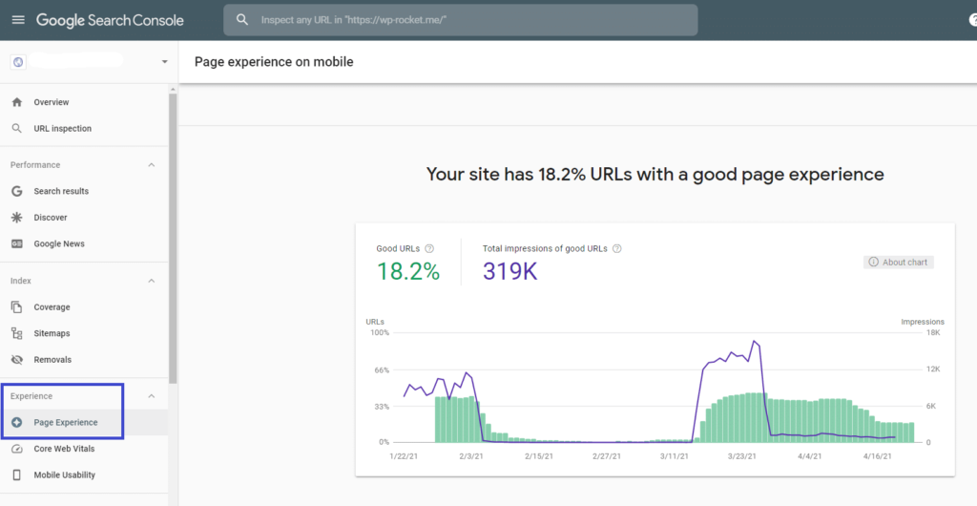The width and height of the screenshot is (977, 506).
Task: Click the search magnifier icon in top bar
Action: pos(242,20)
